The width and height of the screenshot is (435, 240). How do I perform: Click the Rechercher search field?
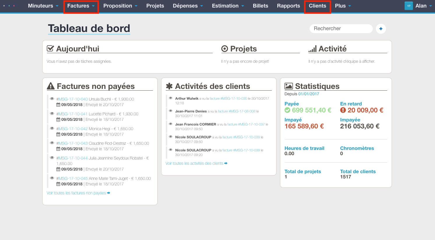point(341,28)
